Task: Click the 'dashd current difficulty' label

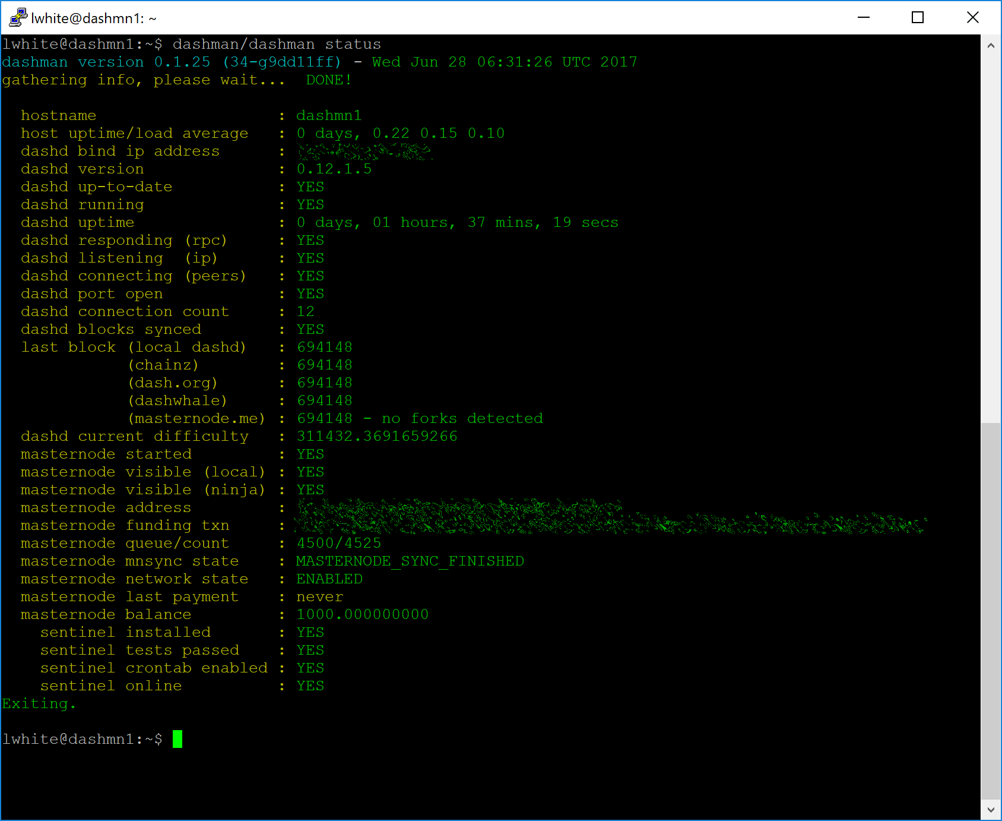Action: (x=134, y=437)
